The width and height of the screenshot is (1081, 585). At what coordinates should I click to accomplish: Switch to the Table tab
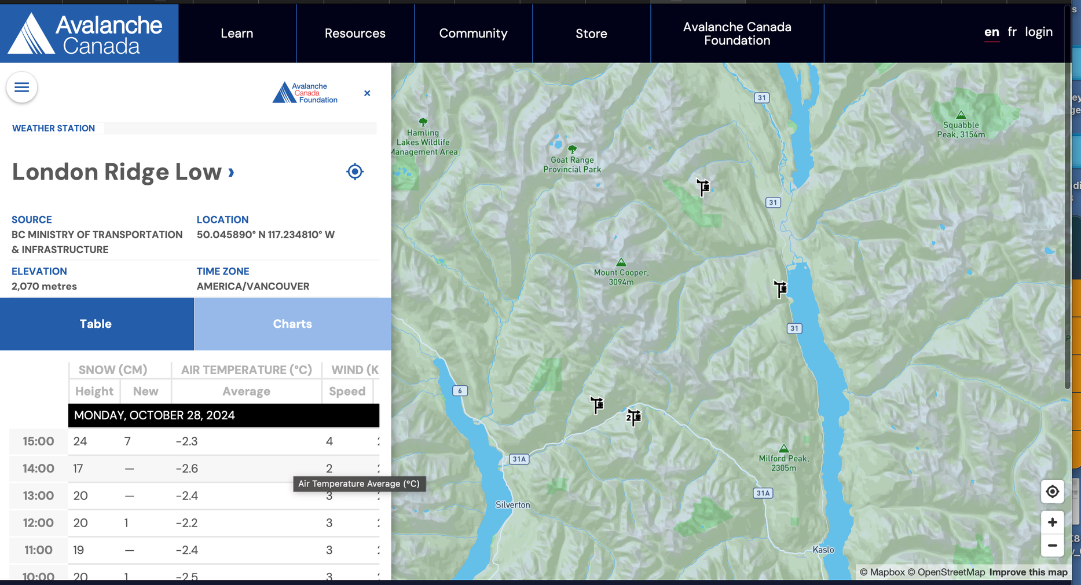[x=97, y=324]
